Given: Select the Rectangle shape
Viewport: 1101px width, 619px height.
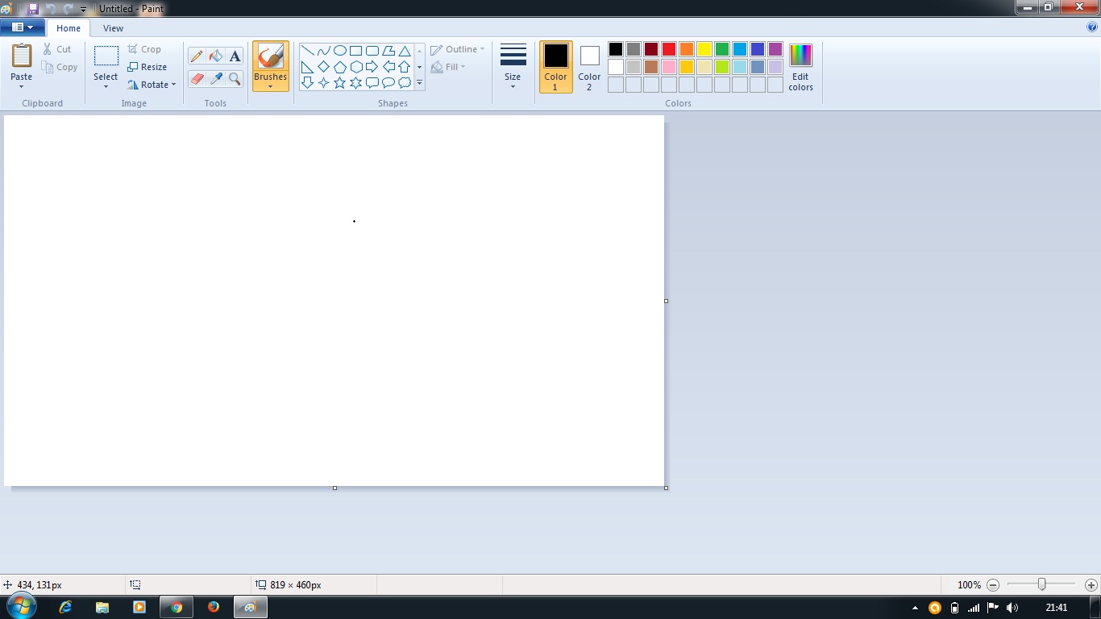Looking at the screenshot, I should pos(355,50).
